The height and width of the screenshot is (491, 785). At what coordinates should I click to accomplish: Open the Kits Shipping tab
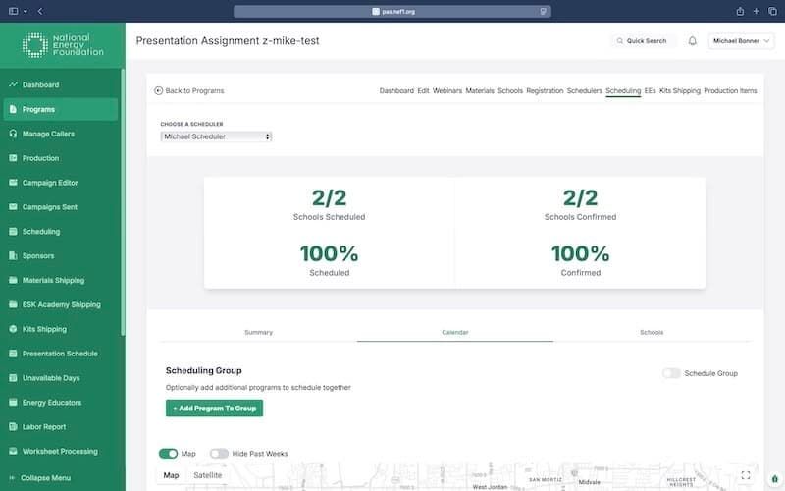click(680, 90)
